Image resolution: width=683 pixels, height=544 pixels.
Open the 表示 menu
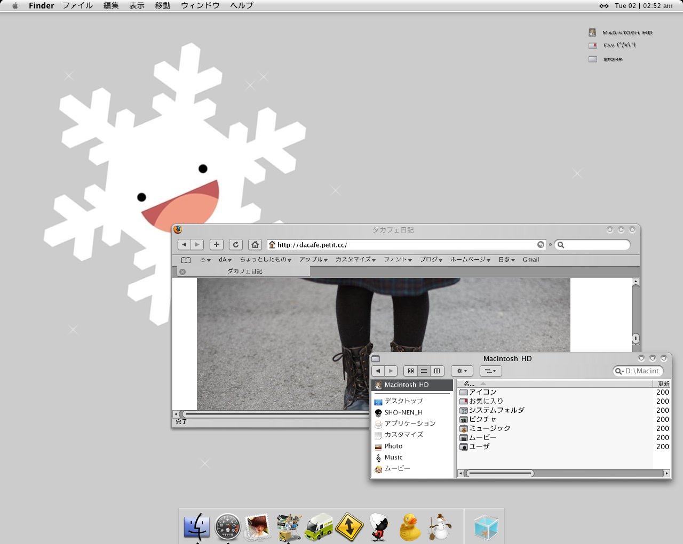[137, 5]
